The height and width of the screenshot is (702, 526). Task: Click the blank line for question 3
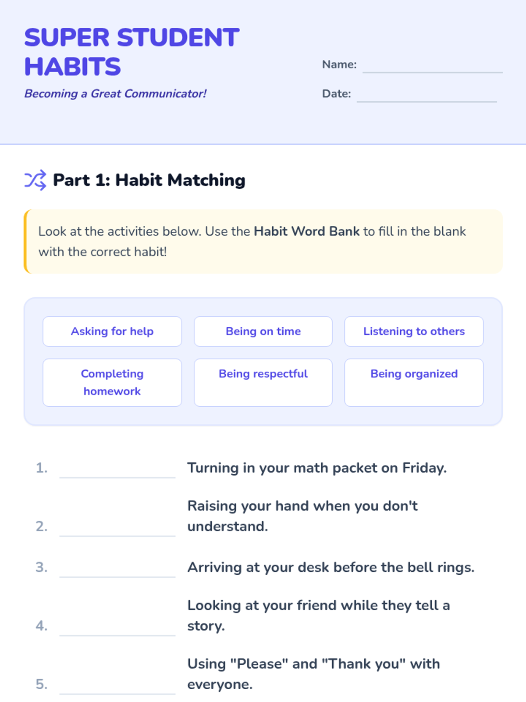point(117,569)
